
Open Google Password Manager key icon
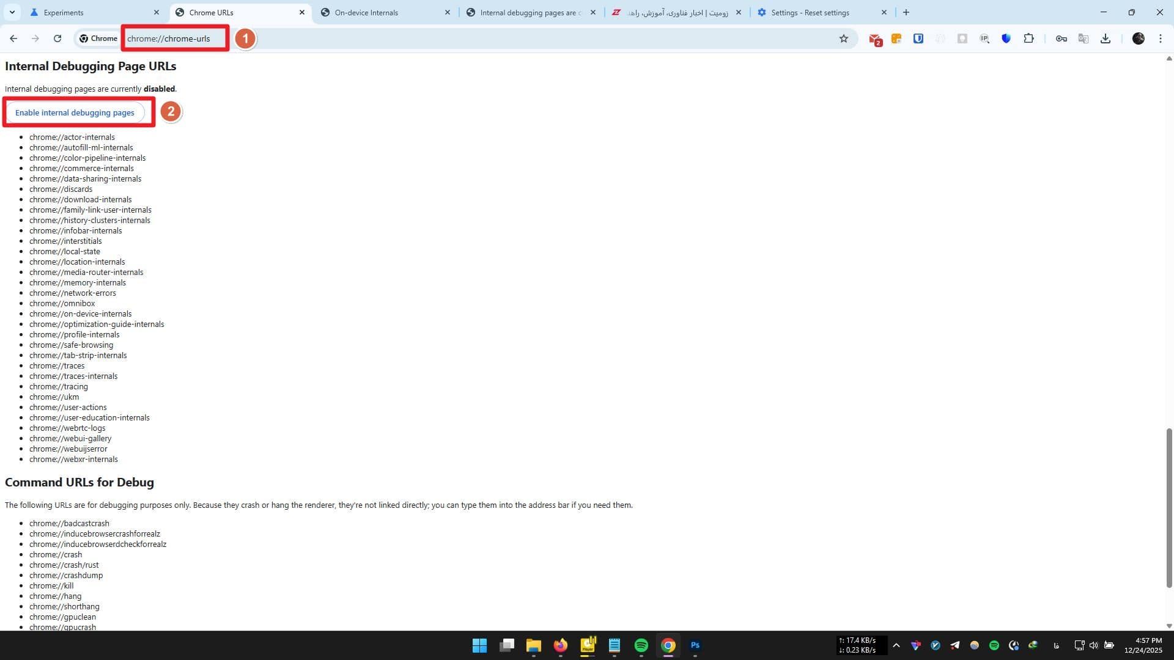(x=1061, y=38)
